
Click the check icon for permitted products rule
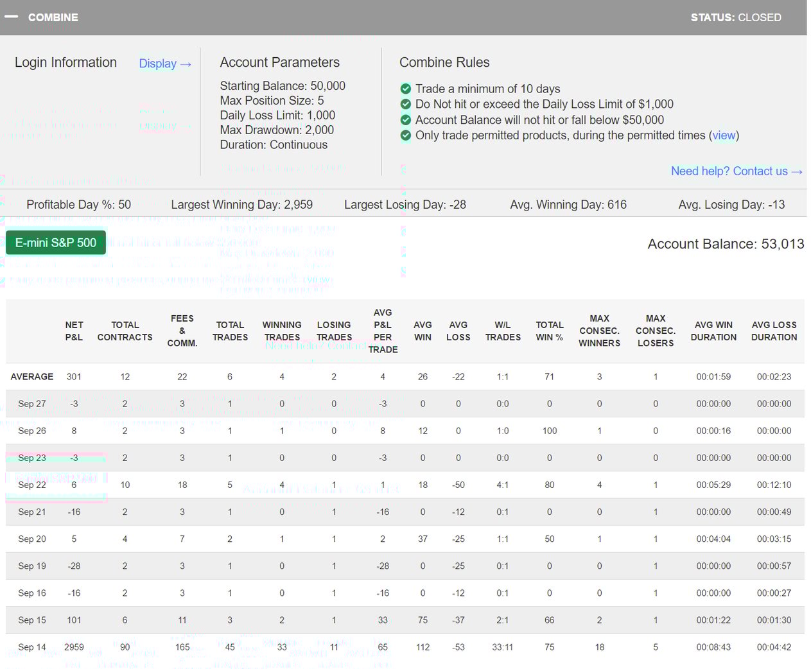click(x=405, y=135)
